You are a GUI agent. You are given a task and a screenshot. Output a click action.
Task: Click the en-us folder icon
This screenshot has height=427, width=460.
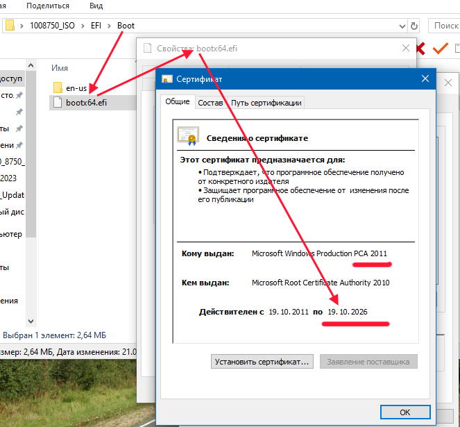(58, 87)
